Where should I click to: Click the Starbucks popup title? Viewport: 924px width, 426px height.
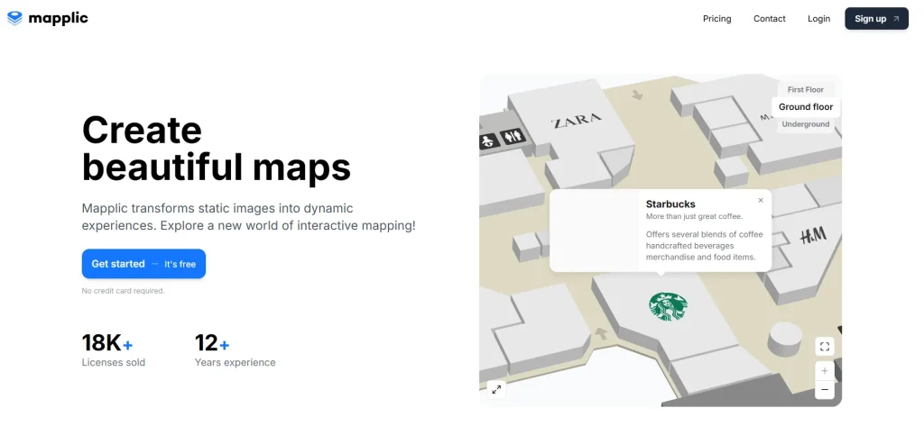(670, 204)
